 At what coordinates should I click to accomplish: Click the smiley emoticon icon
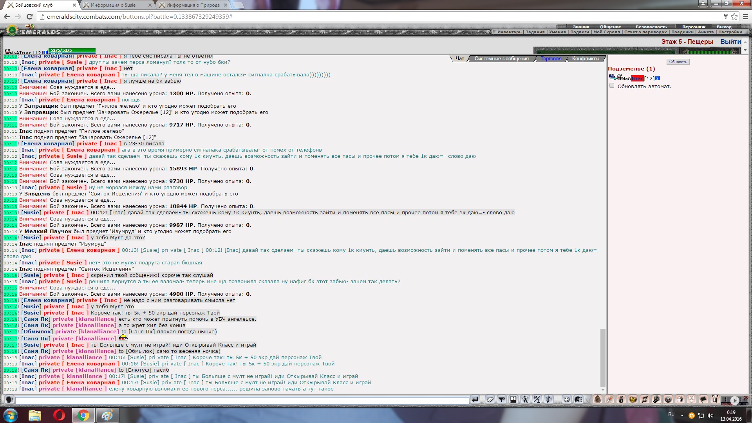pos(566,399)
